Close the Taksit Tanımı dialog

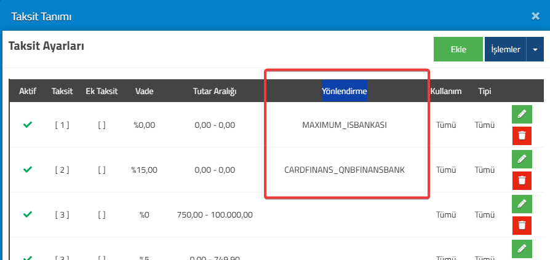[x=535, y=16]
